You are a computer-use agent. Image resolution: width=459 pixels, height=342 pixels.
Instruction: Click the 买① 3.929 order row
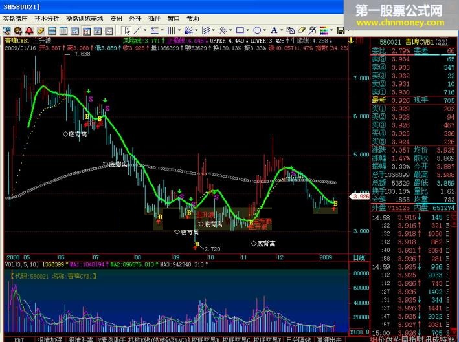tap(413, 109)
